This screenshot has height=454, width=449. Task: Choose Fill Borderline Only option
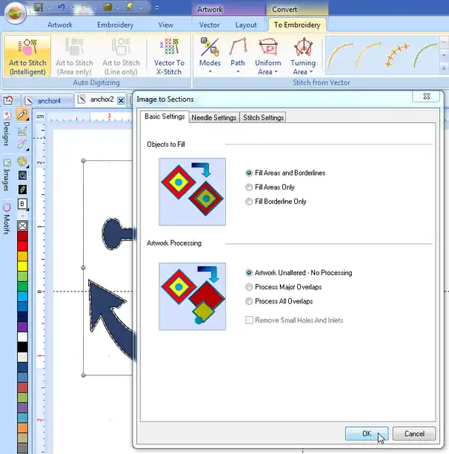tap(250, 202)
